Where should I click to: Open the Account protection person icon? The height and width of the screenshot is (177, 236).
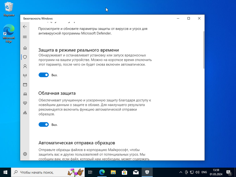pos(25,66)
